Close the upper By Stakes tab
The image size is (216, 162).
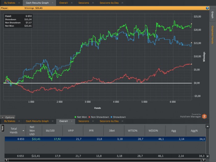coord(19,3)
